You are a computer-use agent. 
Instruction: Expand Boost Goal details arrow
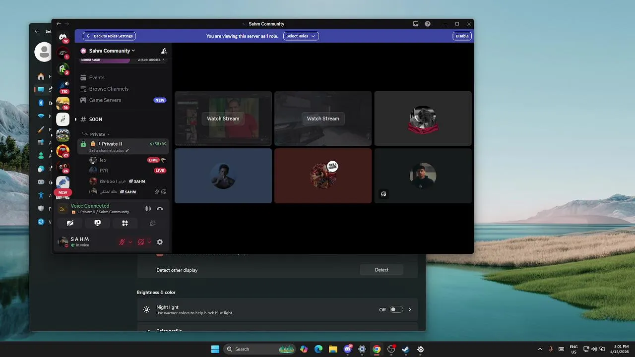tap(163, 59)
